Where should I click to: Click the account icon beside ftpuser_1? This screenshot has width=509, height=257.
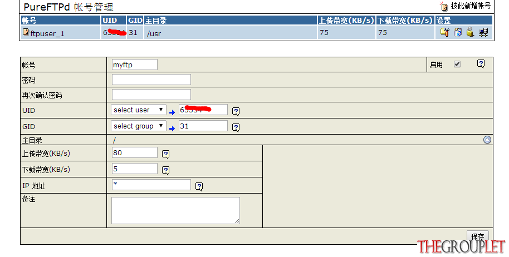26,32
